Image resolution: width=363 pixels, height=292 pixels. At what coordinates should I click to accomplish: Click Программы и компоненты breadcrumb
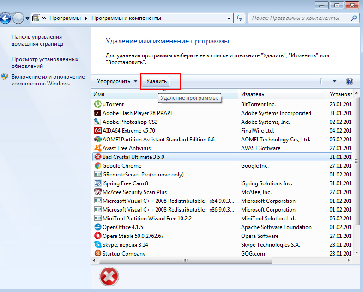[126, 18]
